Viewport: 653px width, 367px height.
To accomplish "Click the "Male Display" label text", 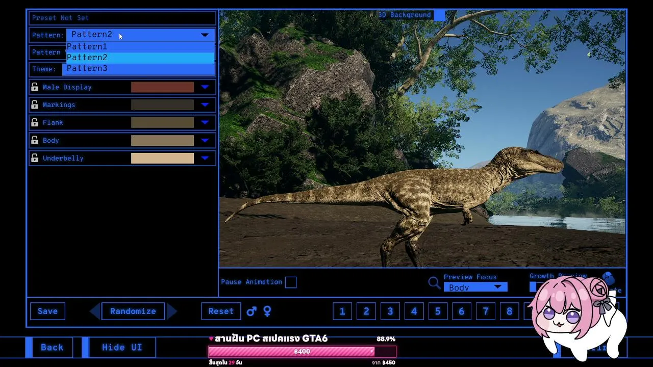I will (67, 87).
